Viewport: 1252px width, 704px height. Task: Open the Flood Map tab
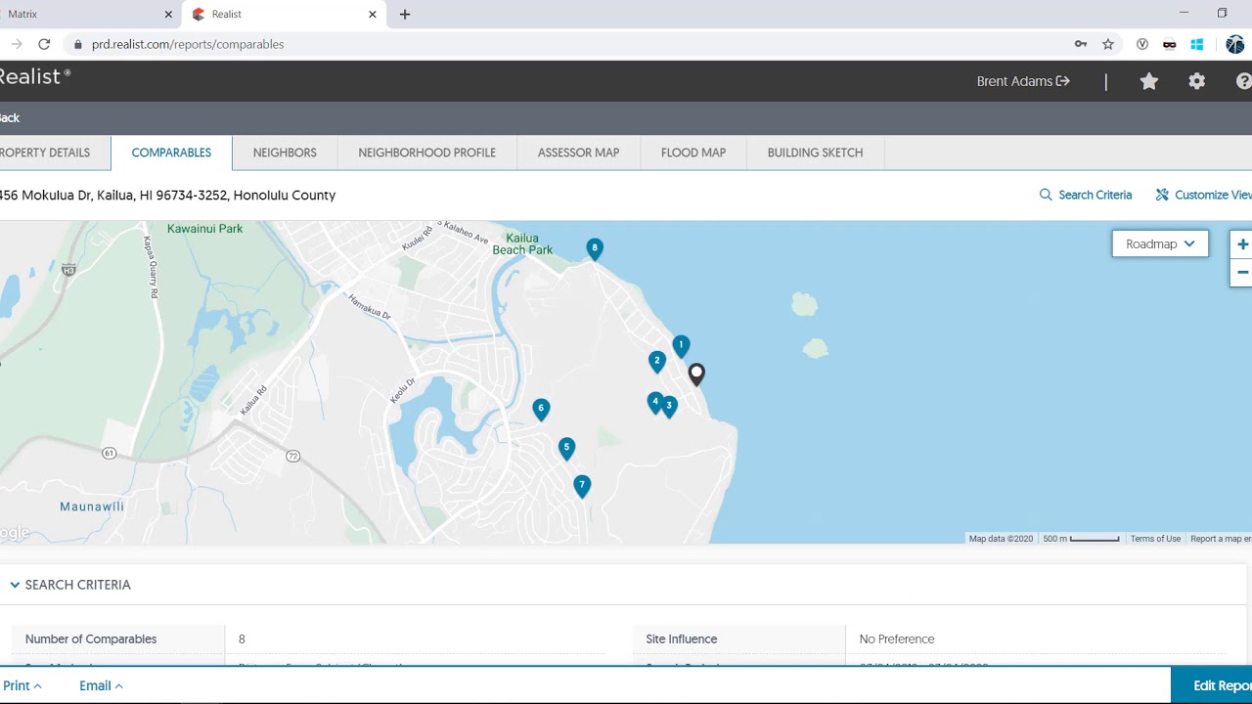pyautogui.click(x=693, y=153)
